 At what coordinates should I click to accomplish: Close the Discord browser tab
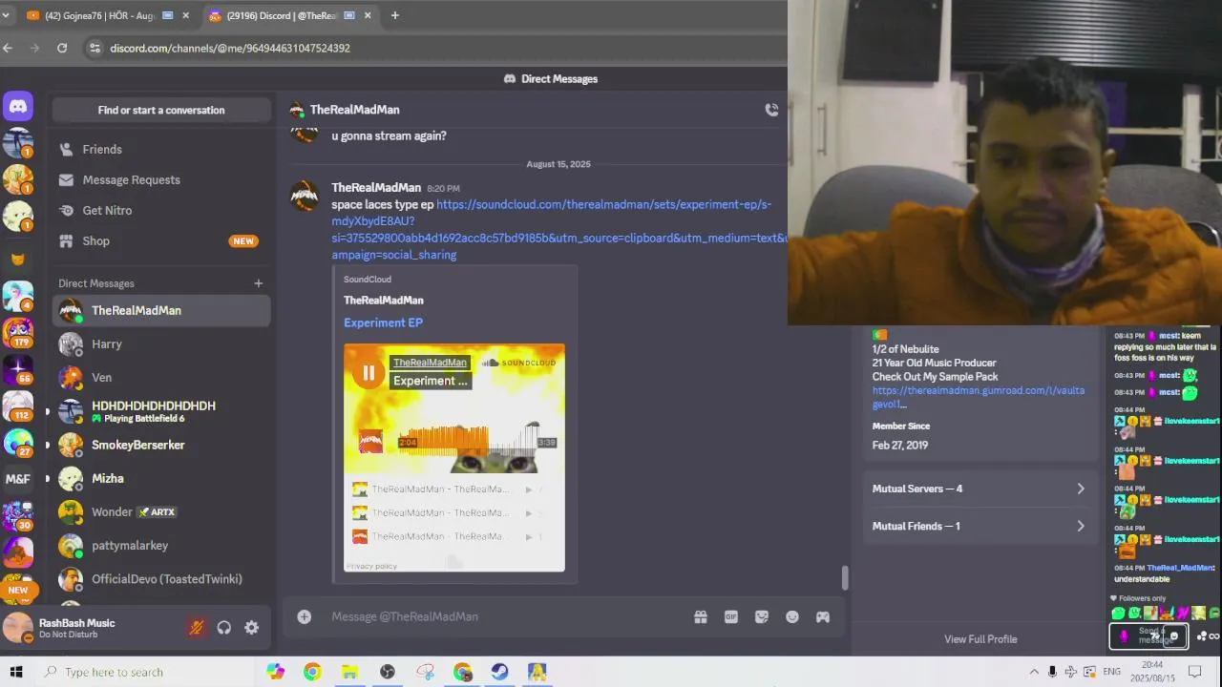coord(368,15)
